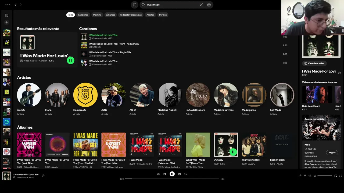Connect to a device icon
Viewport: 344px width, 193px height.
coord(310,176)
